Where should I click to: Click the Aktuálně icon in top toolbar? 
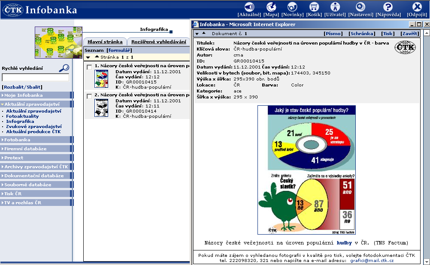249,7
